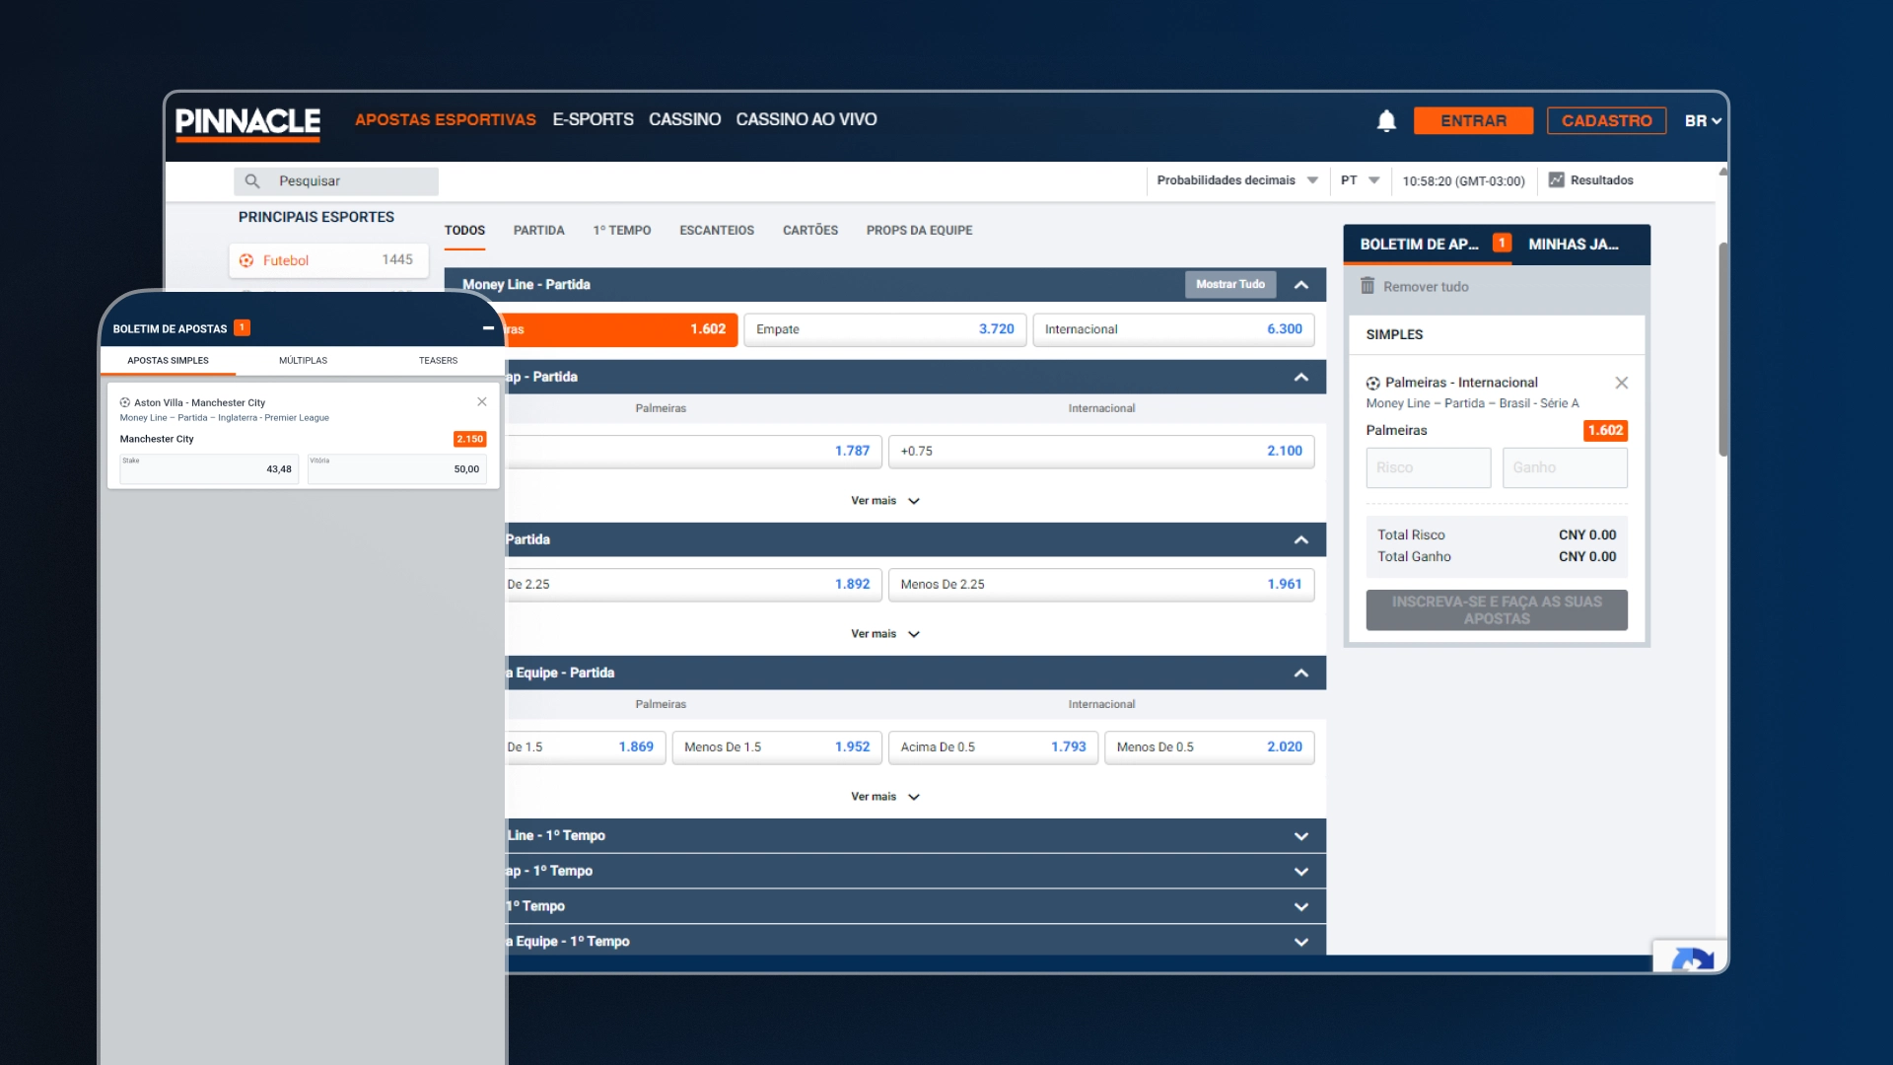This screenshot has width=1893, height=1065.
Task: Click Inscreva-se e faça as suas apostas button
Action: pos(1497,610)
